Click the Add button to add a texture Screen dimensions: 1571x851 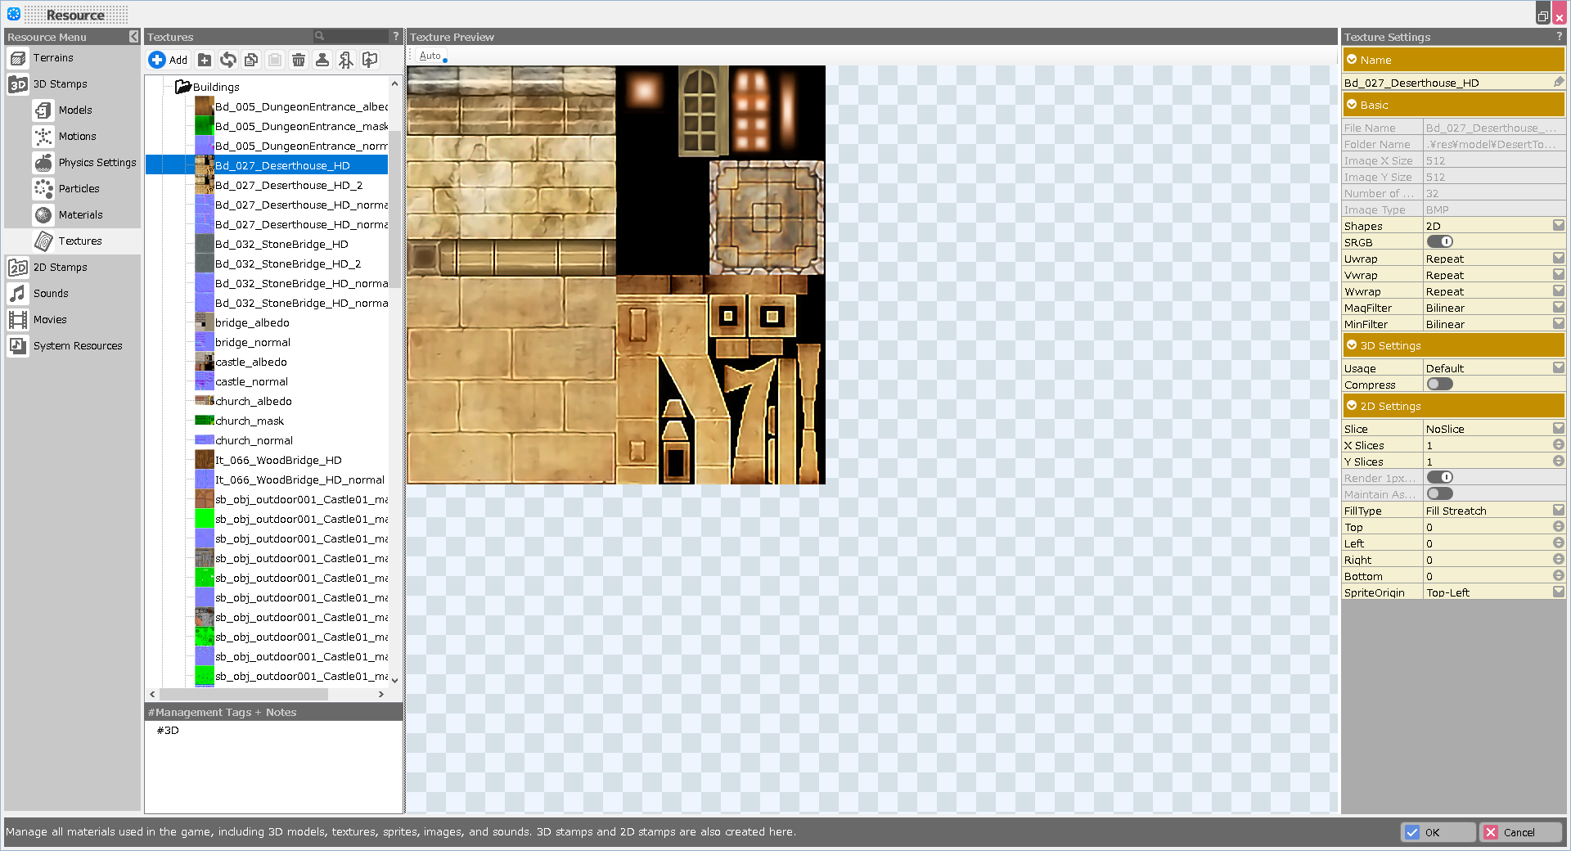pyautogui.click(x=168, y=59)
